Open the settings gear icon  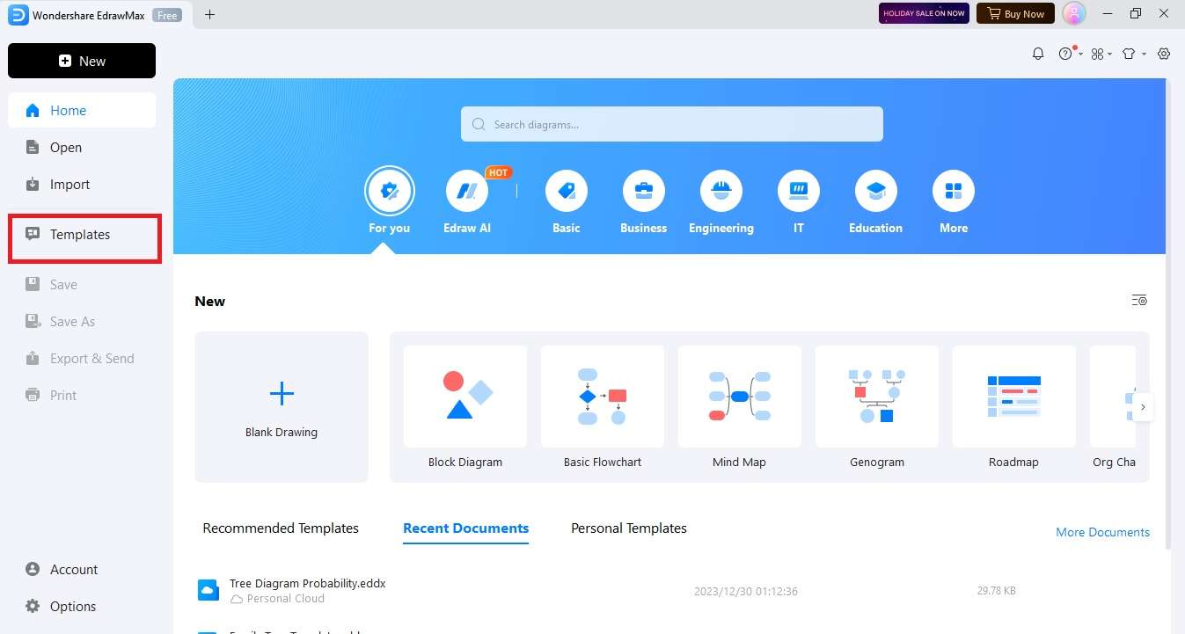[1164, 54]
